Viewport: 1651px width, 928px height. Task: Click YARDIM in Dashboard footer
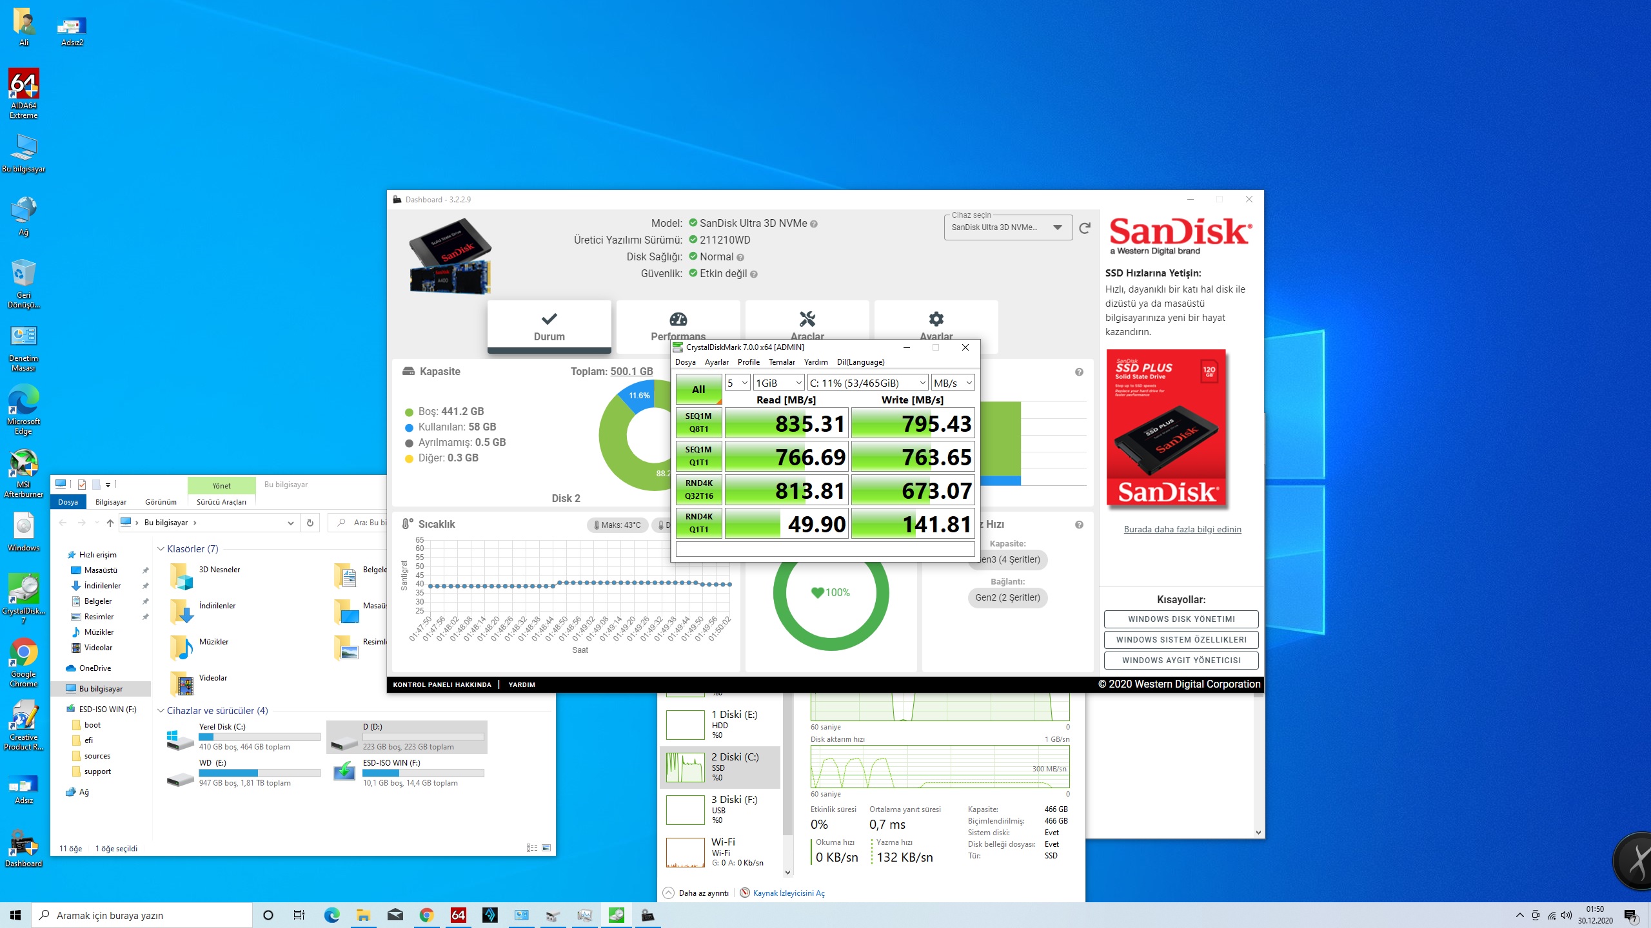point(522,685)
